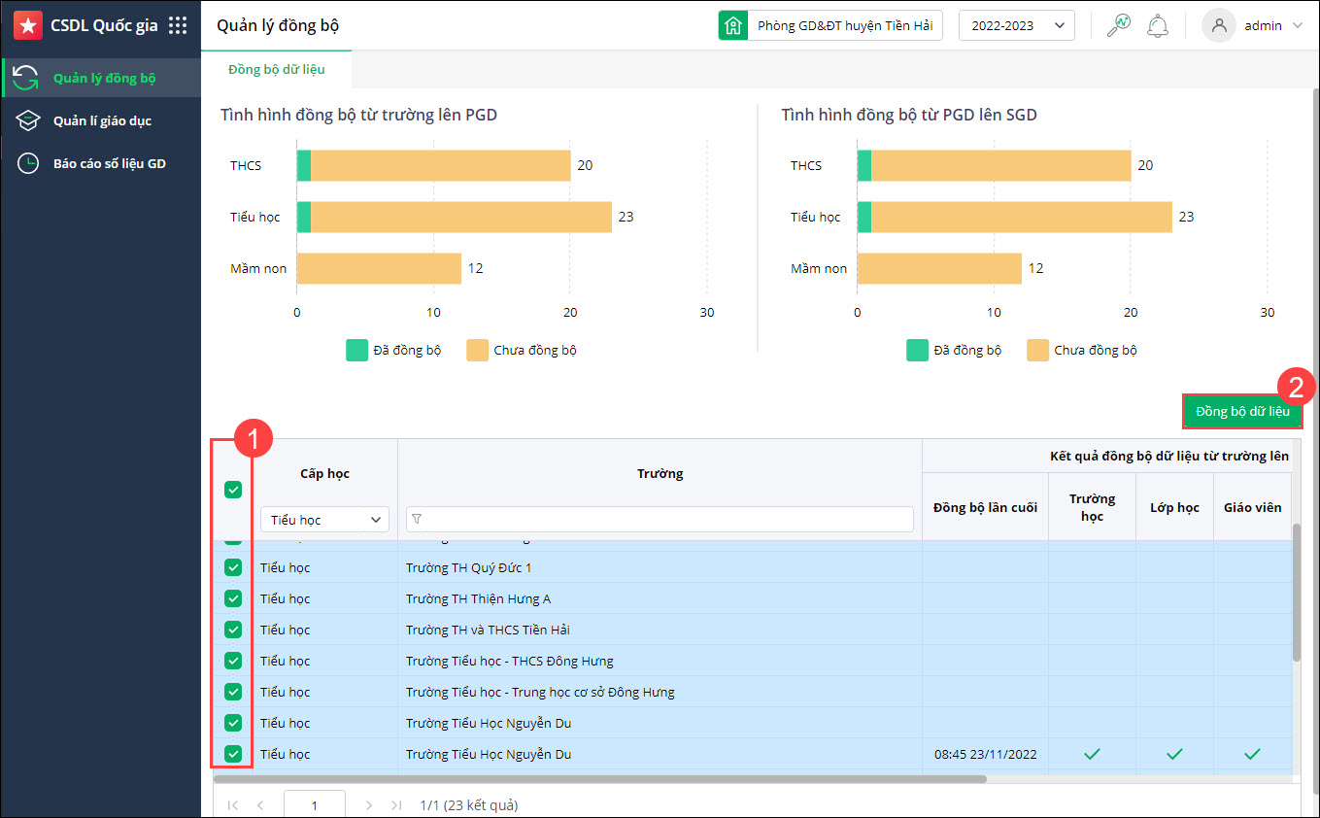The height and width of the screenshot is (818, 1320).
Task: Select the Đồng bộ dữ liệu tab
Action: point(277,70)
